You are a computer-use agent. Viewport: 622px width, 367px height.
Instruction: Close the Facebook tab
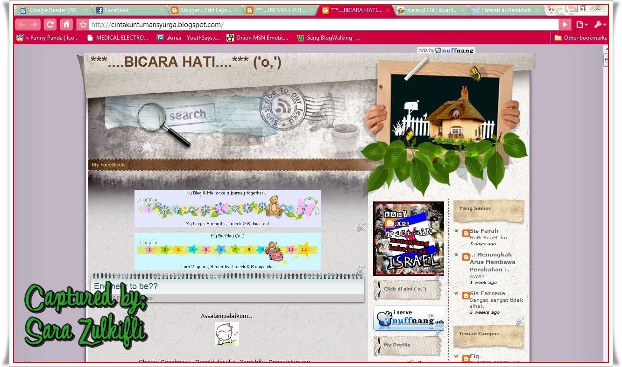[162, 10]
